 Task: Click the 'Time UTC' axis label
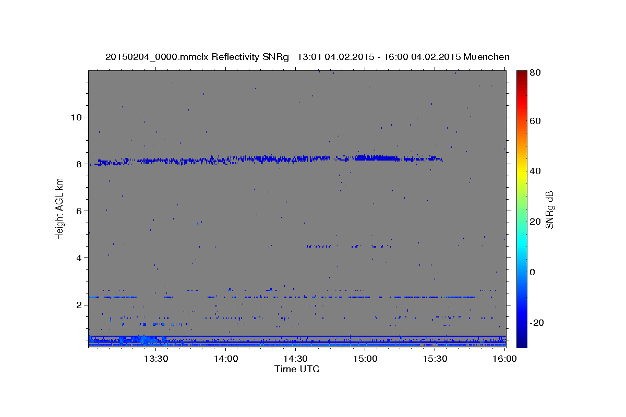coord(297,369)
